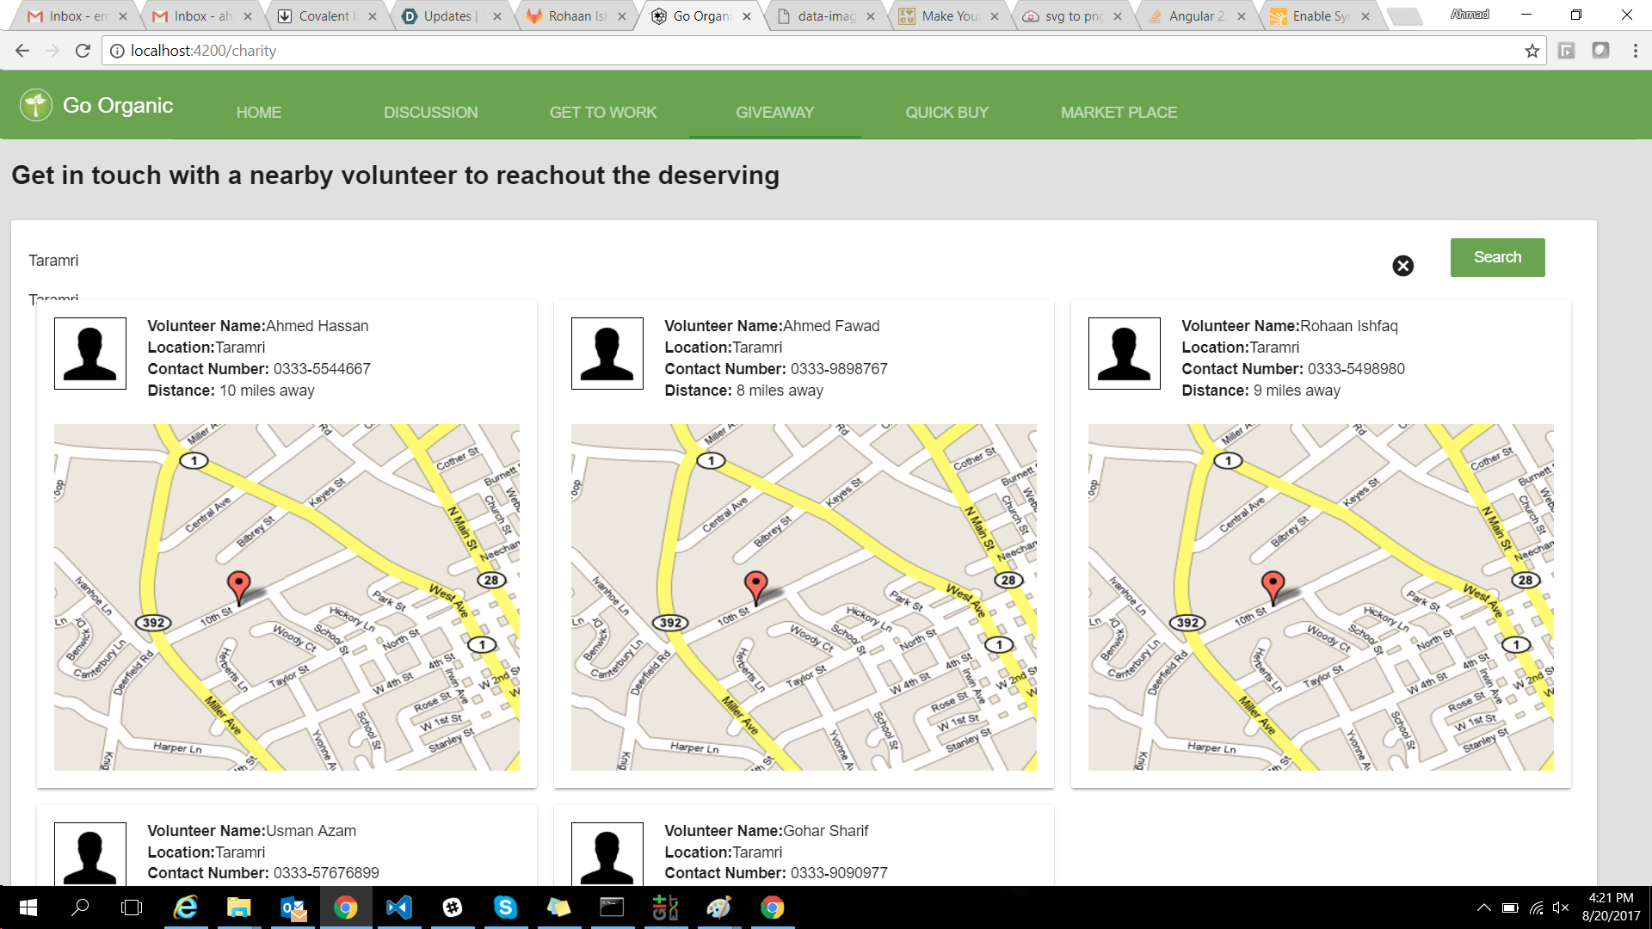Viewport: 1652px width, 929px height.
Task: Click Ahmed Hassan's profile avatar
Action: (x=90, y=354)
